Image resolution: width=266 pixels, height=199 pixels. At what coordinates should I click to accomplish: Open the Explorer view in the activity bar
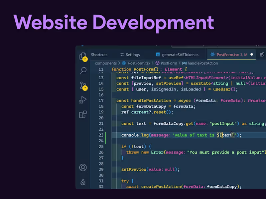click(83, 56)
